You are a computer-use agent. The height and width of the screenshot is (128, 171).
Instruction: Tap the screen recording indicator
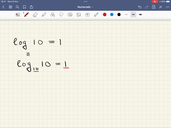pyautogui.click(x=155, y=1)
